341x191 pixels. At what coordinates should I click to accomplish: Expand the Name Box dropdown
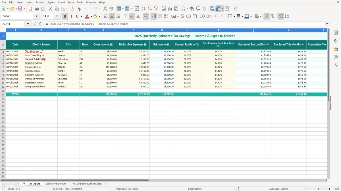[x=28, y=24]
